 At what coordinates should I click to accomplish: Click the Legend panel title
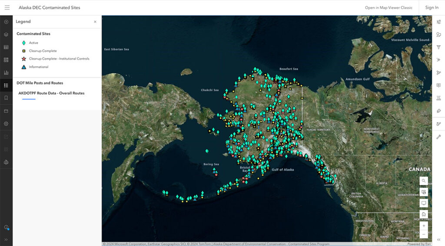(x=23, y=22)
